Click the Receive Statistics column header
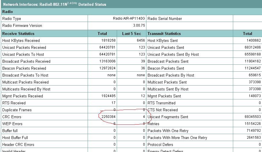The image size is (262, 152). click(x=18, y=34)
